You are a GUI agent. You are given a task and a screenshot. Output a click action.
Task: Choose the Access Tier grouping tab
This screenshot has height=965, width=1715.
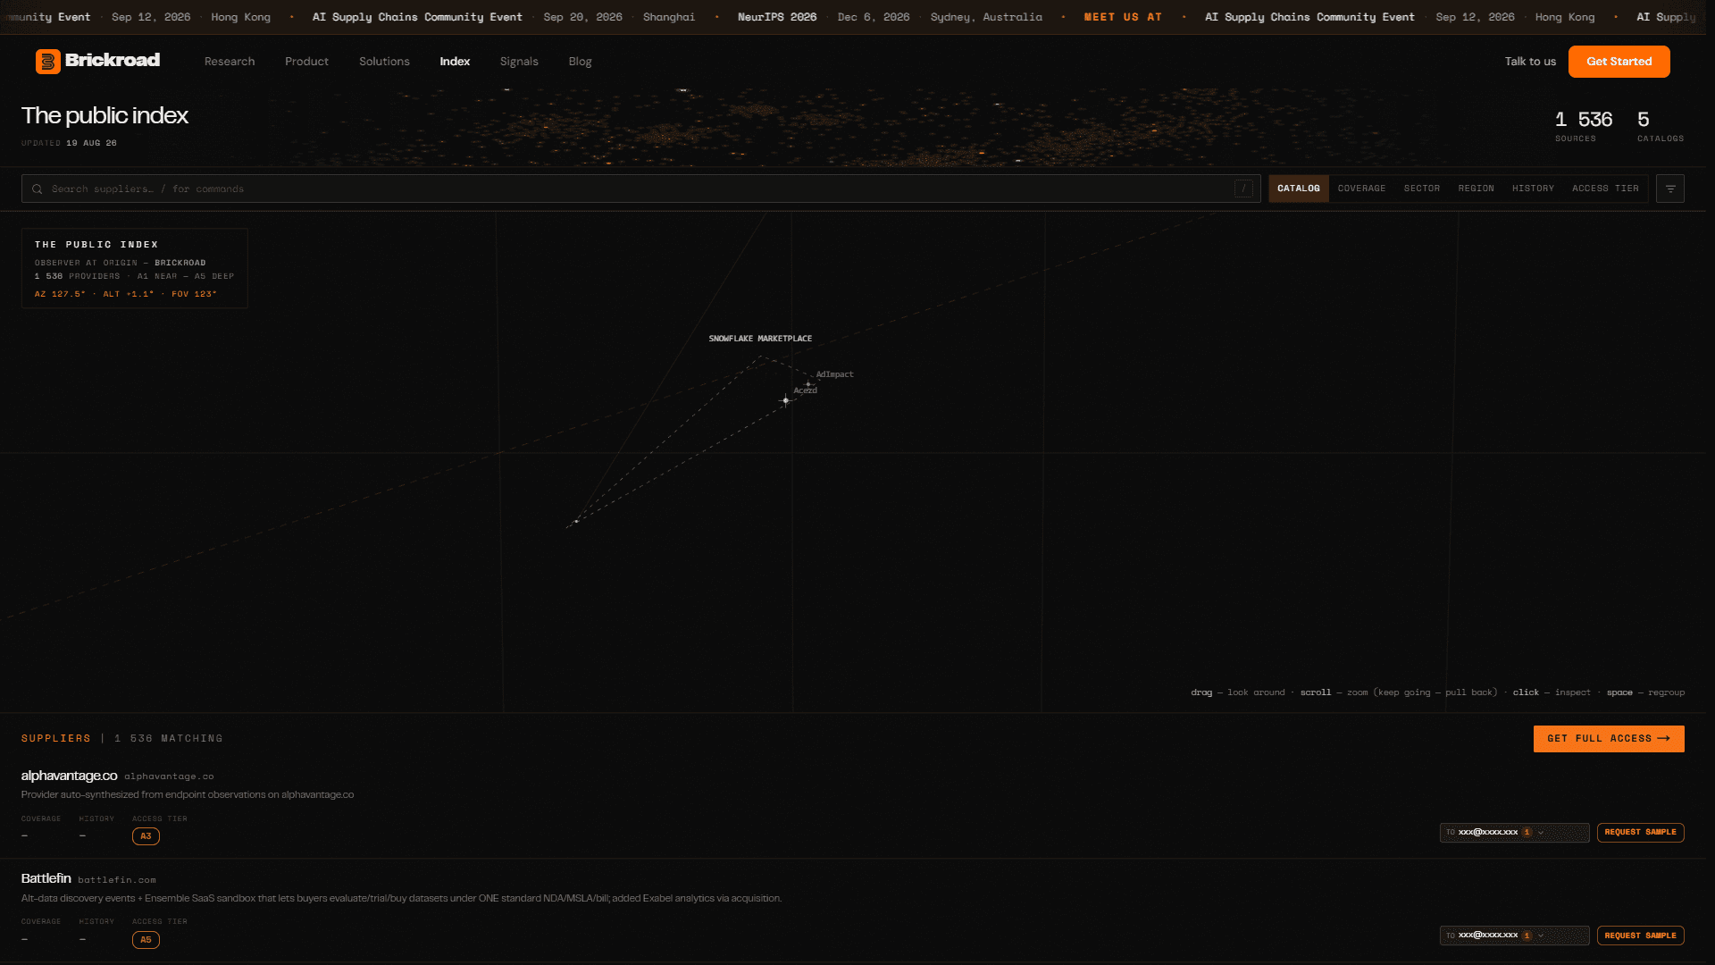click(x=1605, y=189)
